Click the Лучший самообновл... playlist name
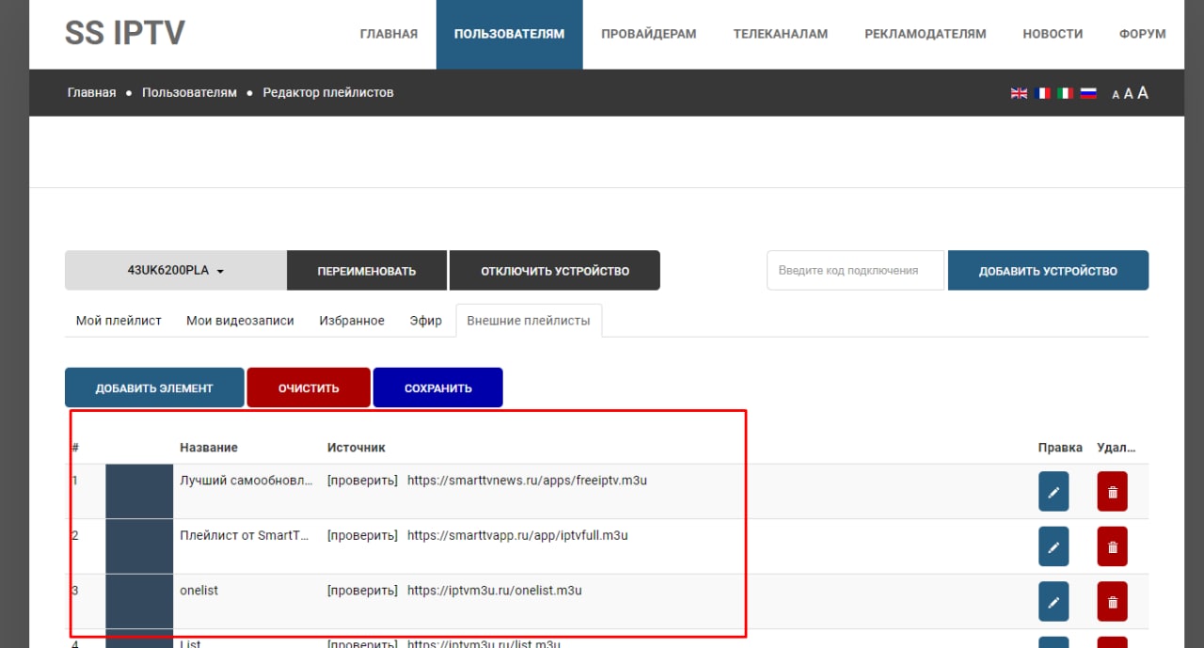Viewport: 1204px width, 648px height. (x=246, y=481)
